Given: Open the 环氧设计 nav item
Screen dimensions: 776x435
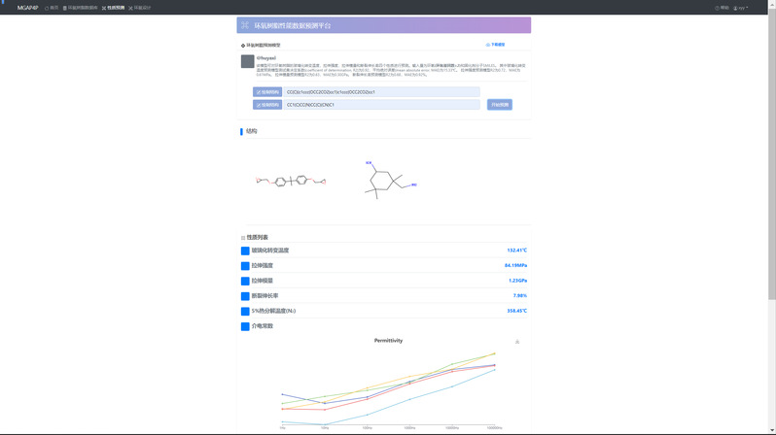Looking at the screenshot, I should [140, 8].
